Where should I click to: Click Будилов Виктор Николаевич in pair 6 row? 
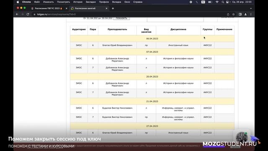click(x=117, y=108)
